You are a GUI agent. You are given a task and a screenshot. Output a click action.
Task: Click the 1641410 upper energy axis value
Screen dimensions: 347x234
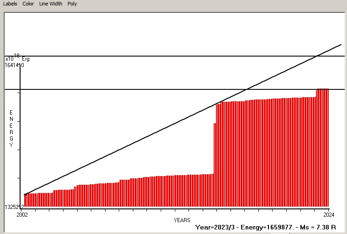click(15, 65)
